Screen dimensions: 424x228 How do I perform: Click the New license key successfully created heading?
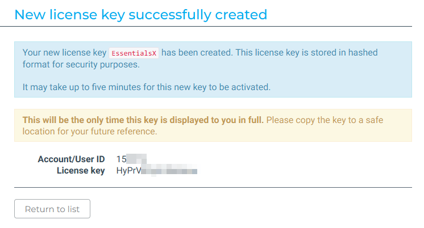tap(140, 15)
